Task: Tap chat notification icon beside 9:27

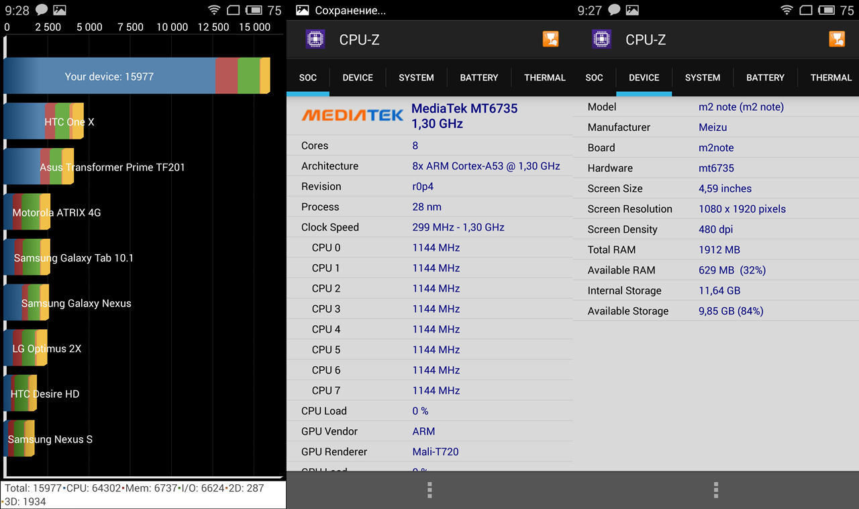Action: tap(614, 10)
